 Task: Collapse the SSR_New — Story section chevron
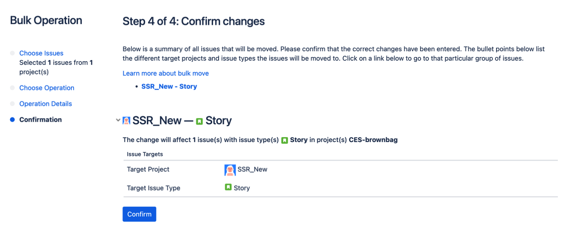(118, 120)
